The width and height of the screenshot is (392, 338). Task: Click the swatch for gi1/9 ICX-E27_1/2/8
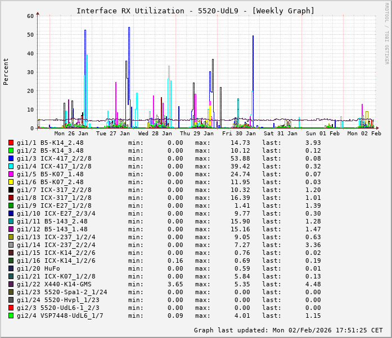click(11, 205)
